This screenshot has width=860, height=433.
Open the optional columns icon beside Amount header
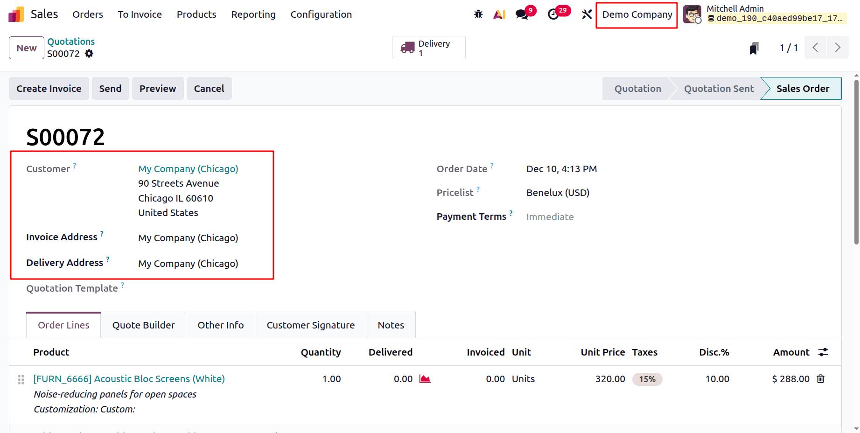(823, 352)
